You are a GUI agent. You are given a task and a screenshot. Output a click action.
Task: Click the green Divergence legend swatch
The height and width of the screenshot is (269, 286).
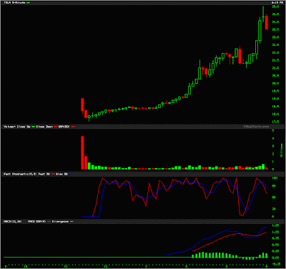click(x=71, y=222)
